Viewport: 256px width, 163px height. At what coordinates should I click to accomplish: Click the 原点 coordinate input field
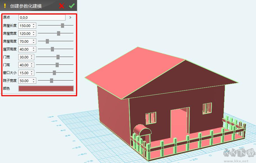[x=42, y=17]
